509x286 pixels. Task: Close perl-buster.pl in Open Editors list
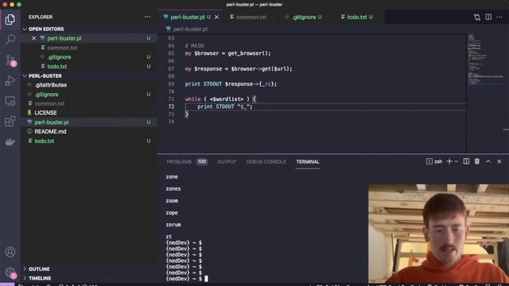click(33, 38)
